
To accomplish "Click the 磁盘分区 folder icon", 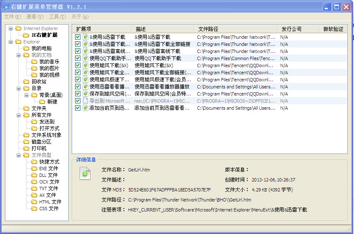I will (x=26, y=142).
